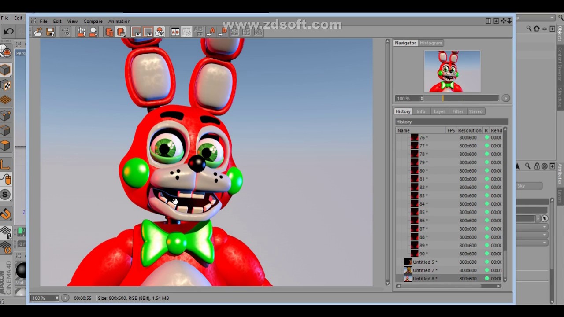Click the first display eye icon
Viewport: 564px width, 317px height.
pyautogui.click(x=136, y=32)
